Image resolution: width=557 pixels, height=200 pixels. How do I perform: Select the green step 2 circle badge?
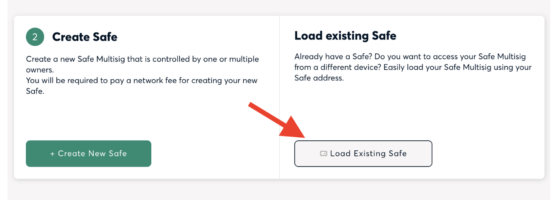pyautogui.click(x=35, y=37)
